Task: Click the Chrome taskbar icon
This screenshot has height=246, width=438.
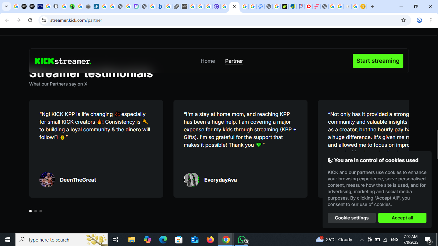Action: [226, 240]
